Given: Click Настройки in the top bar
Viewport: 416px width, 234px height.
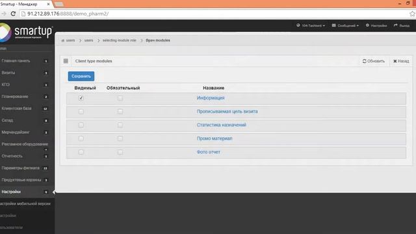Looking at the screenshot, I should (x=376, y=25).
